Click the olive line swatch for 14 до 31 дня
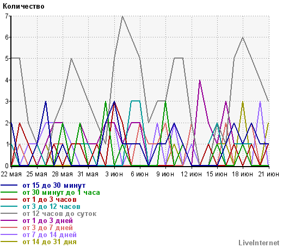The image size is (283, 248). click(9, 242)
